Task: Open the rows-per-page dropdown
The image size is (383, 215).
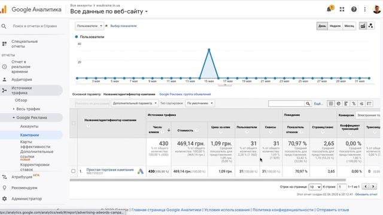Action: 315,187
